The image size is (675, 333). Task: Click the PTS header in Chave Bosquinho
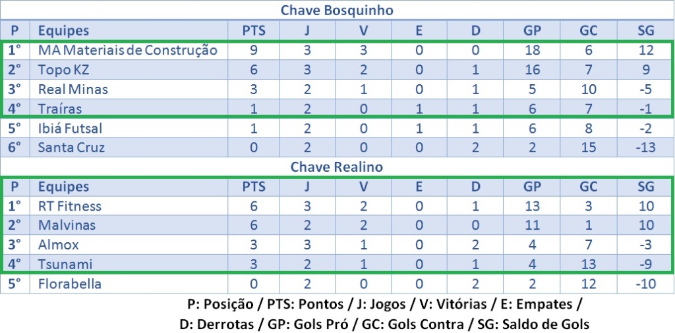point(254,30)
